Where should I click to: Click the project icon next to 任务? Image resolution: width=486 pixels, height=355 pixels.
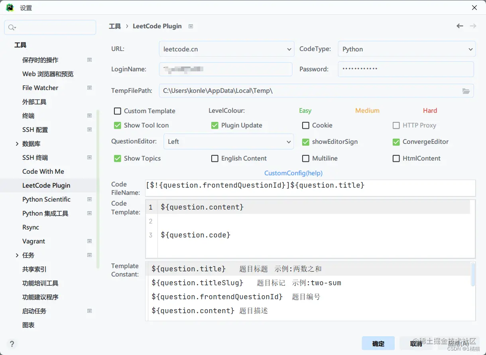(x=89, y=255)
